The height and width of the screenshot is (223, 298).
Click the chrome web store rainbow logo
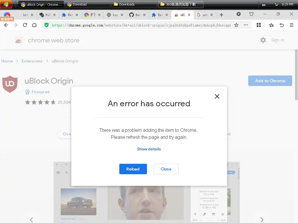click(19, 40)
